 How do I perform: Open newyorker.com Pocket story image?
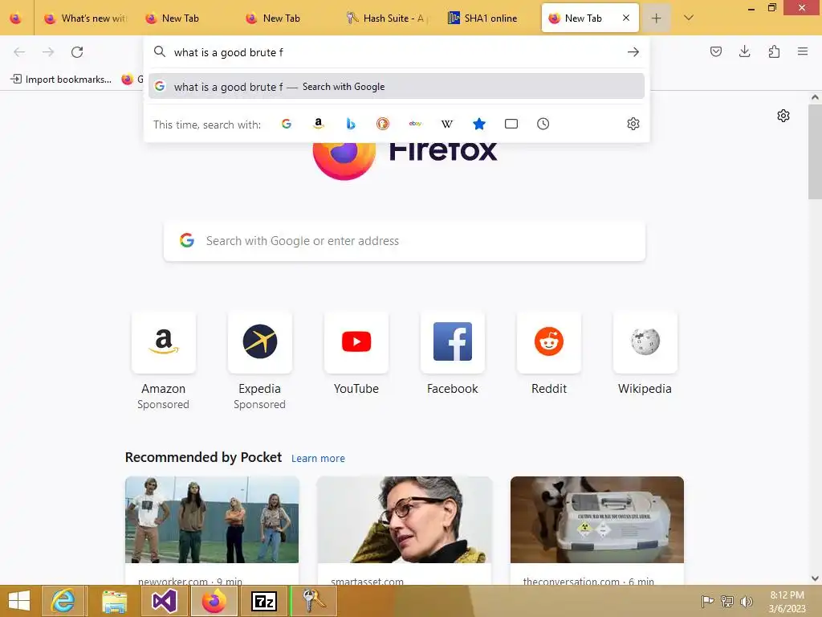(x=212, y=520)
